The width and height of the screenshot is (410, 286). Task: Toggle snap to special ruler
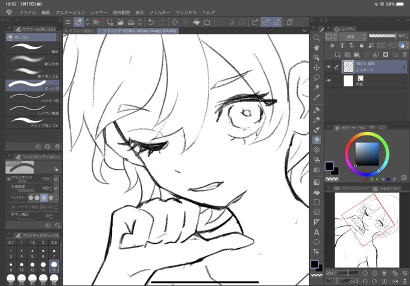click(266, 22)
